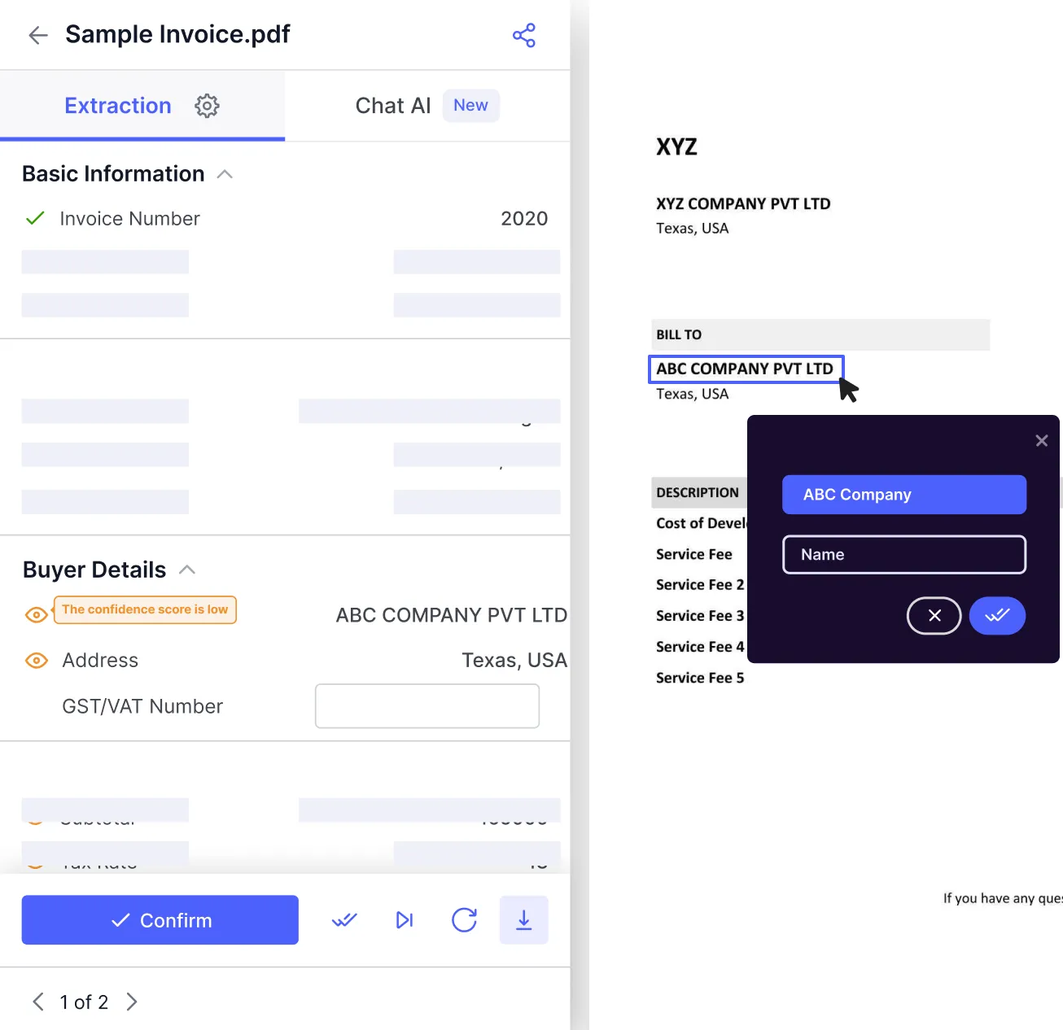Click the Confirm button
The image size is (1063, 1030).
pos(160,920)
